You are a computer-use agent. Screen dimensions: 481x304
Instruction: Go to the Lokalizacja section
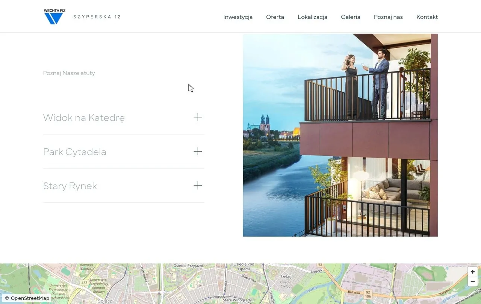point(312,17)
